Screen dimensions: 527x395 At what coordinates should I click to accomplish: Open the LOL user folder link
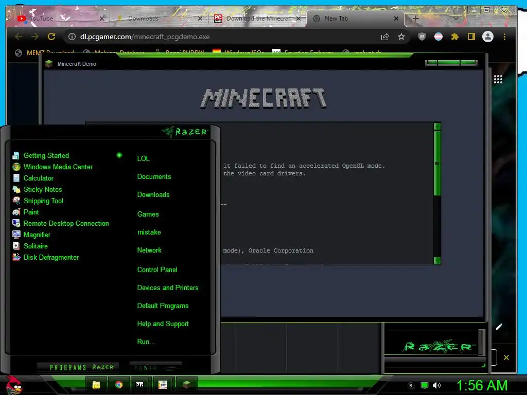coord(143,158)
